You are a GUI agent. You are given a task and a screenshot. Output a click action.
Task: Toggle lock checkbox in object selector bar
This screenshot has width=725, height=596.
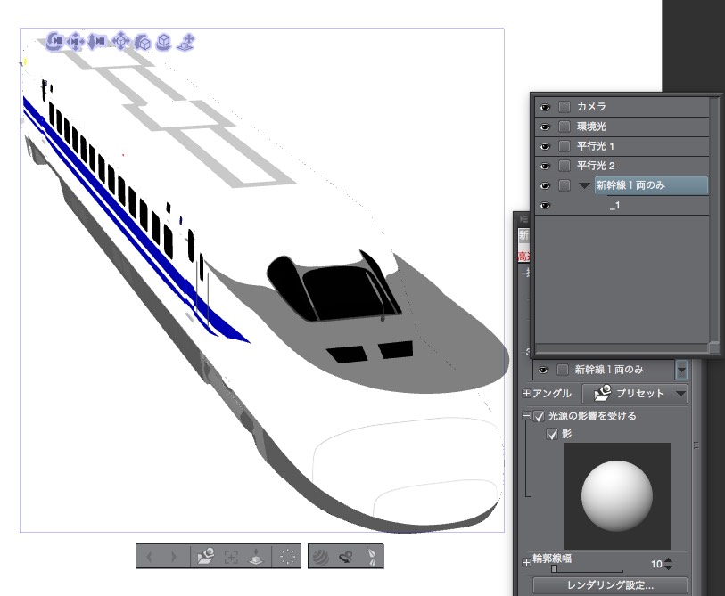(562, 370)
